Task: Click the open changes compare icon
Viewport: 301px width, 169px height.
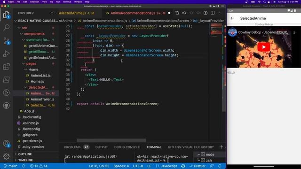Action: [x=177, y=13]
